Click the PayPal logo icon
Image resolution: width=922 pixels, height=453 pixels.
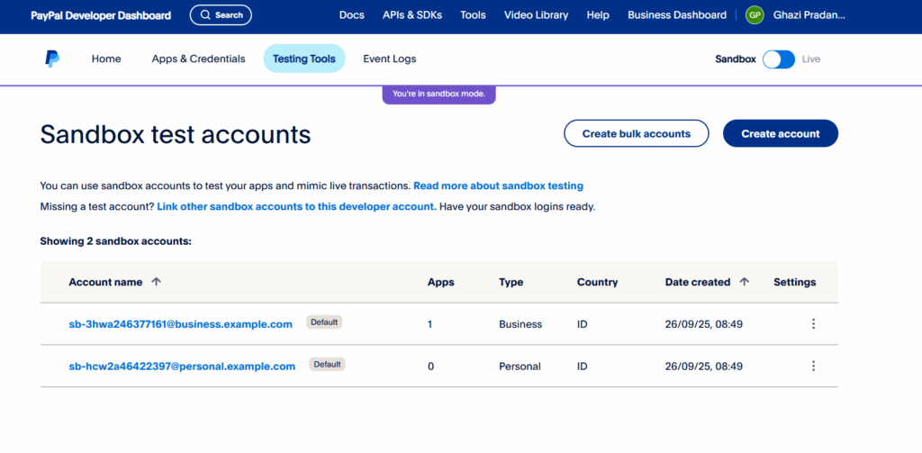point(52,59)
